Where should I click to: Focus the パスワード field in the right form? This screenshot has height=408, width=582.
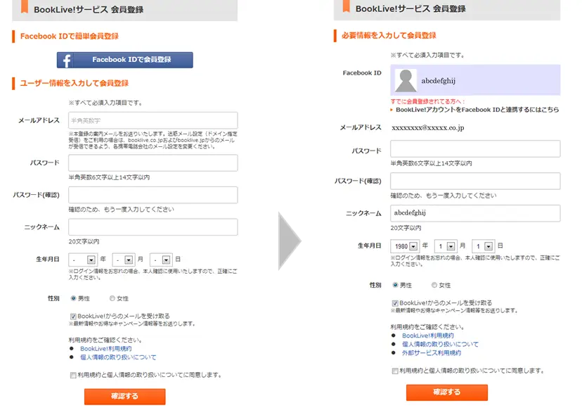click(x=475, y=148)
